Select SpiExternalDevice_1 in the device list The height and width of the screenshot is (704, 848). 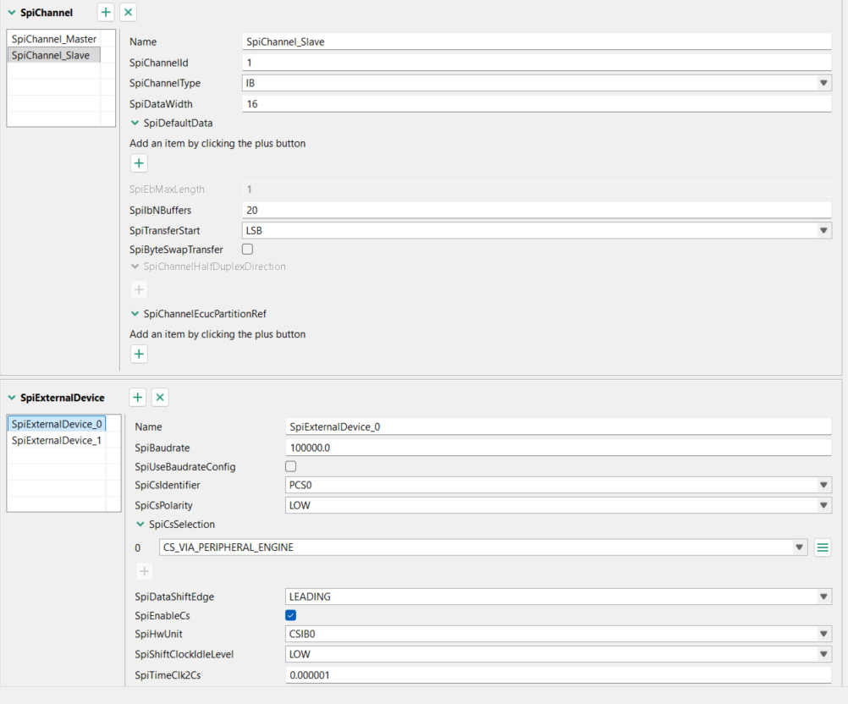click(57, 441)
